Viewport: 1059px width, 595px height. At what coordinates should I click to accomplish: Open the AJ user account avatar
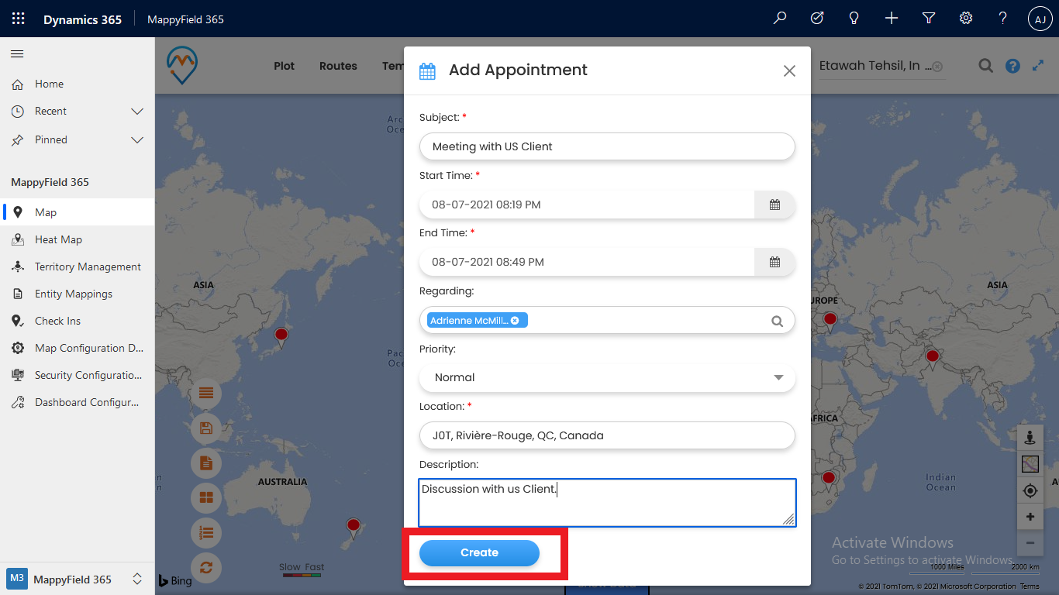tap(1040, 19)
